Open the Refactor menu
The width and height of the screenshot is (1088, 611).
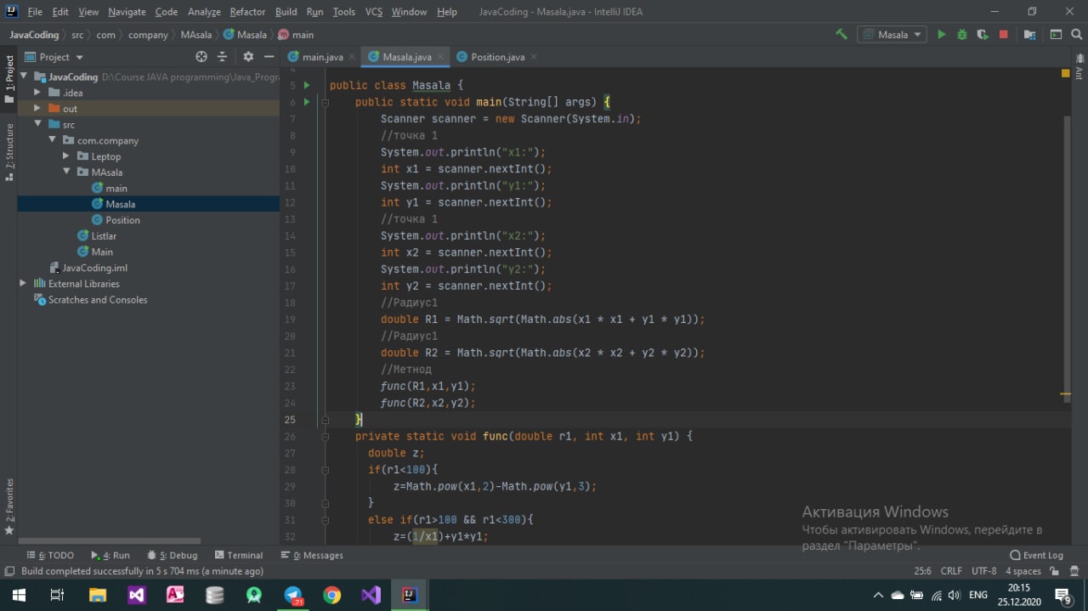[247, 12]
